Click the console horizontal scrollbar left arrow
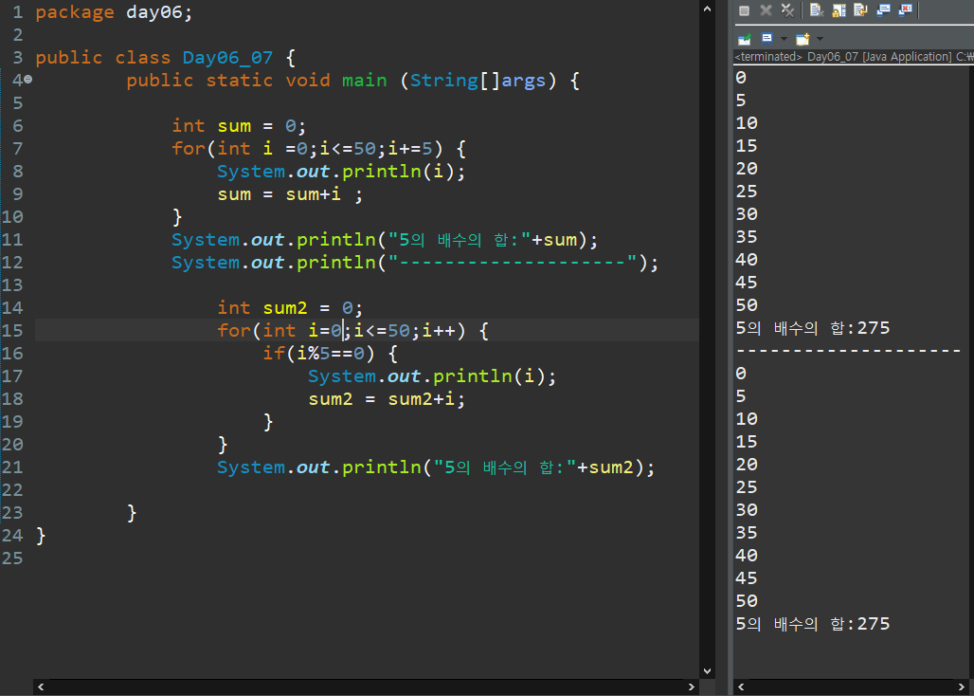This screenshot has width=974, height=696. 741,687
